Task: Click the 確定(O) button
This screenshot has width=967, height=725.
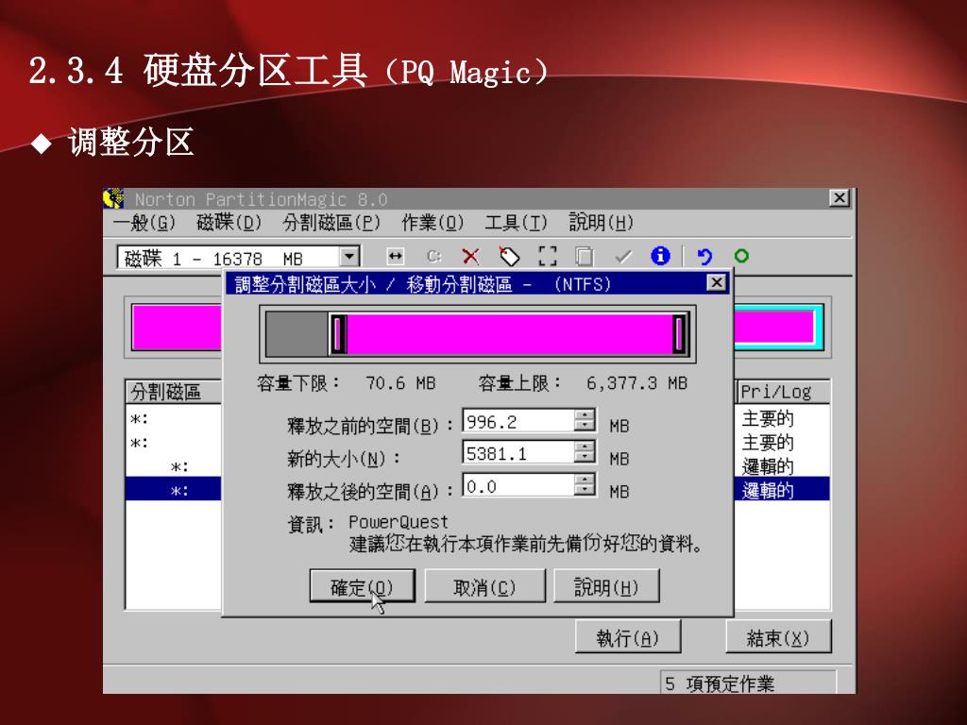Action: (x=362, y=586)
